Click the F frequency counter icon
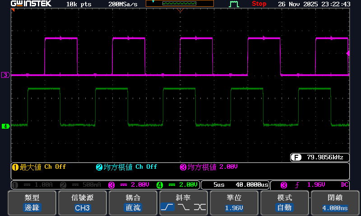361x216 pixels. [x=296, y=157]
